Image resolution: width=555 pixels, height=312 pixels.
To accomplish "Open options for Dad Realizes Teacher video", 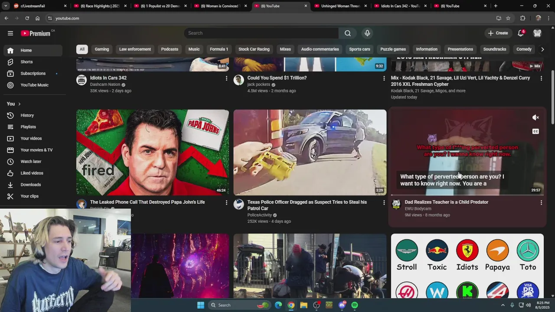I will click(x=541, y=202).
